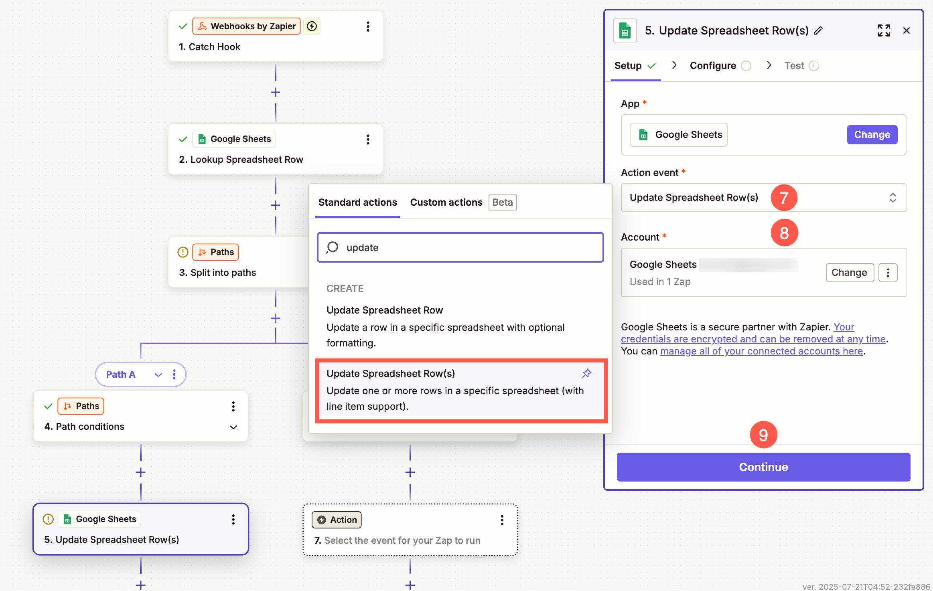933x591 pixels.
Task: Add step below Update Spreadsheet Row(s) card
Action: tap(140, 585)
